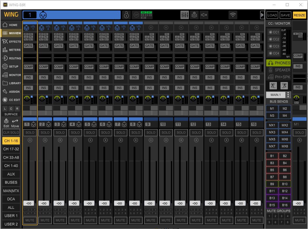Open the Home page icon
This screenshot has height=229, width=308.
[x=5, y=25]
